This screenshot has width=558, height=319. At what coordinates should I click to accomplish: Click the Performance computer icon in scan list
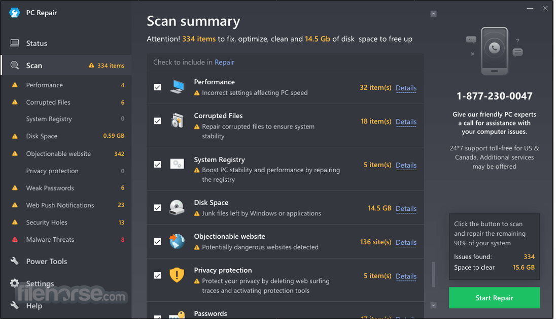click(x=177, y=87)
